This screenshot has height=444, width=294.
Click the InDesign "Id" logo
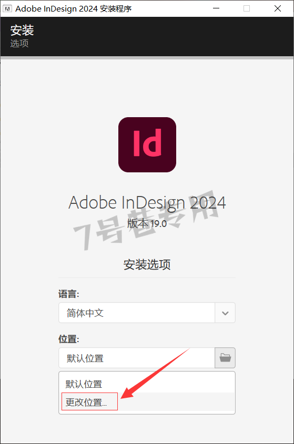click(147, 144)
